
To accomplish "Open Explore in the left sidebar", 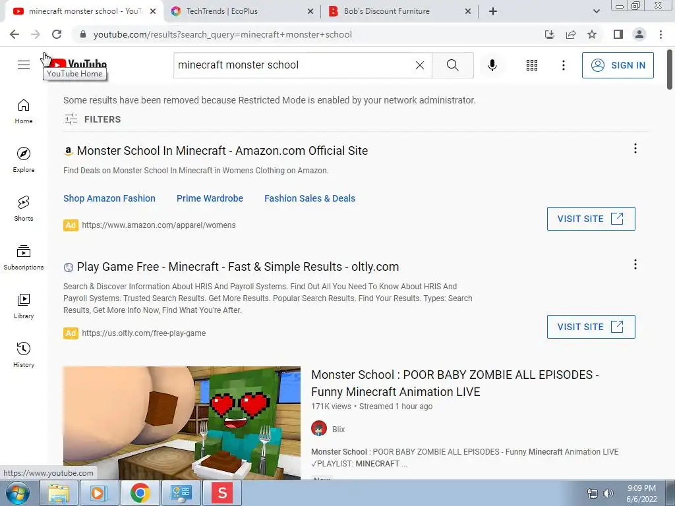I will click(24, 160).
